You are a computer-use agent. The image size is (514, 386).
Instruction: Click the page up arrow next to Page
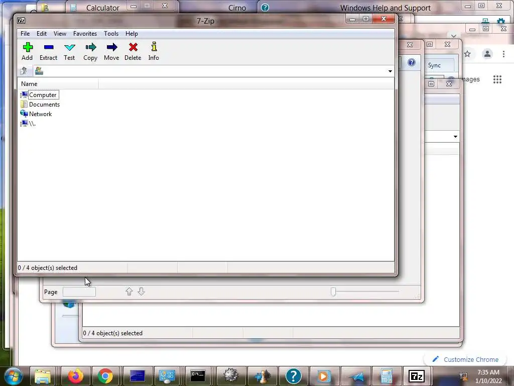129,292
